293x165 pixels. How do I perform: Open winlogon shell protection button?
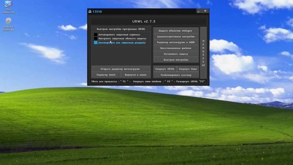point(176,31)
